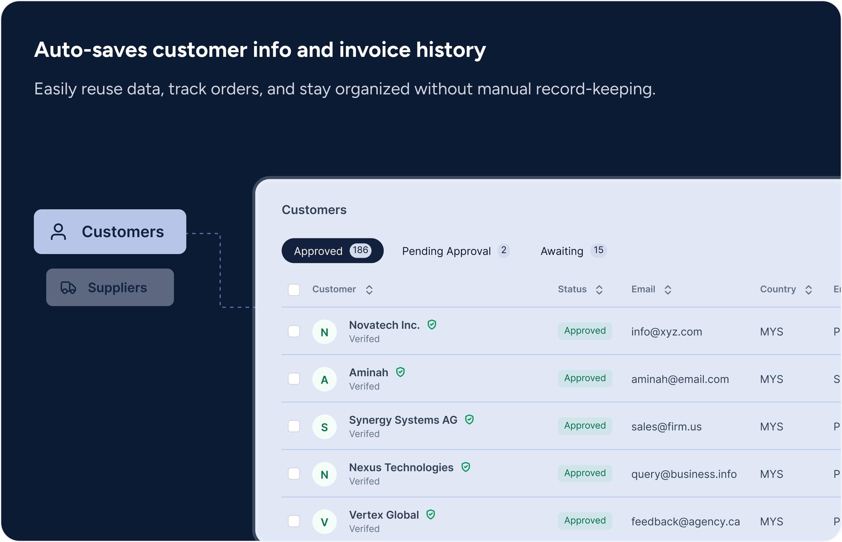Screen dimensions: 842x542
Task: Check the select-all checkbox in table header
Action: click(294, 290)
